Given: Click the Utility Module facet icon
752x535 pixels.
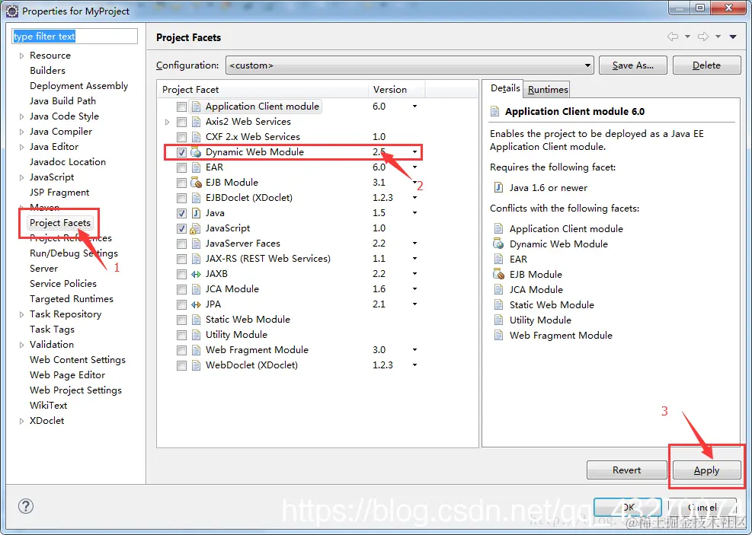Looking at the screenshot, I should [196, 335].
